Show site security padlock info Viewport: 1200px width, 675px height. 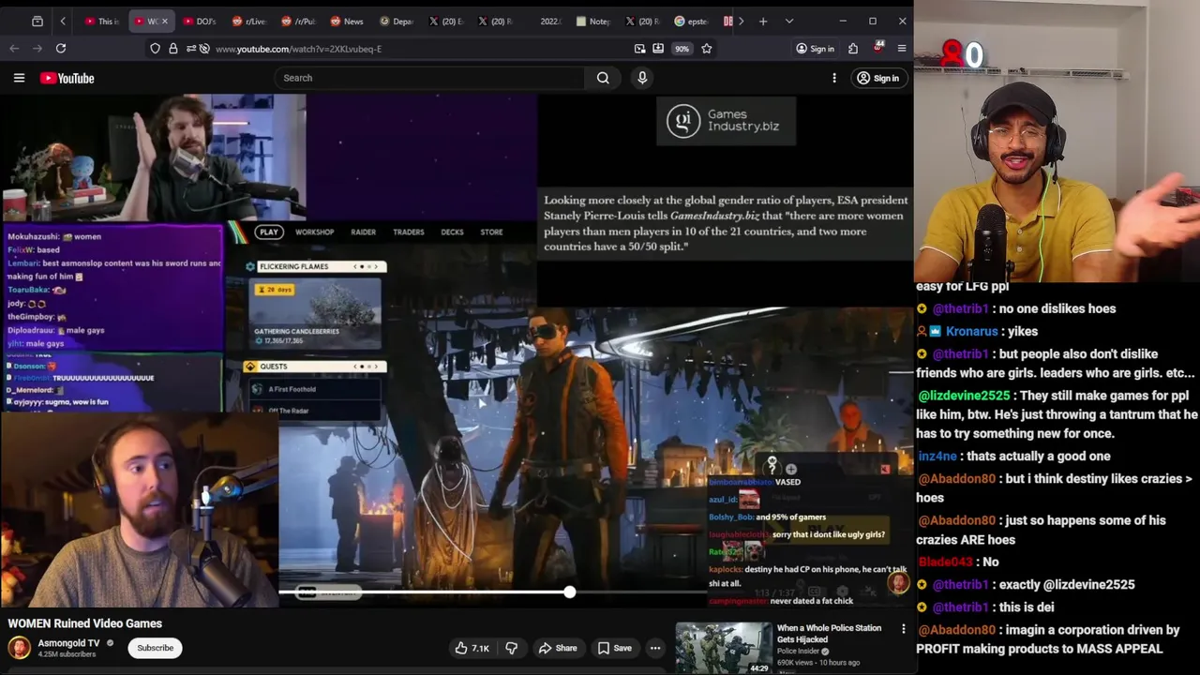point(173,49)
